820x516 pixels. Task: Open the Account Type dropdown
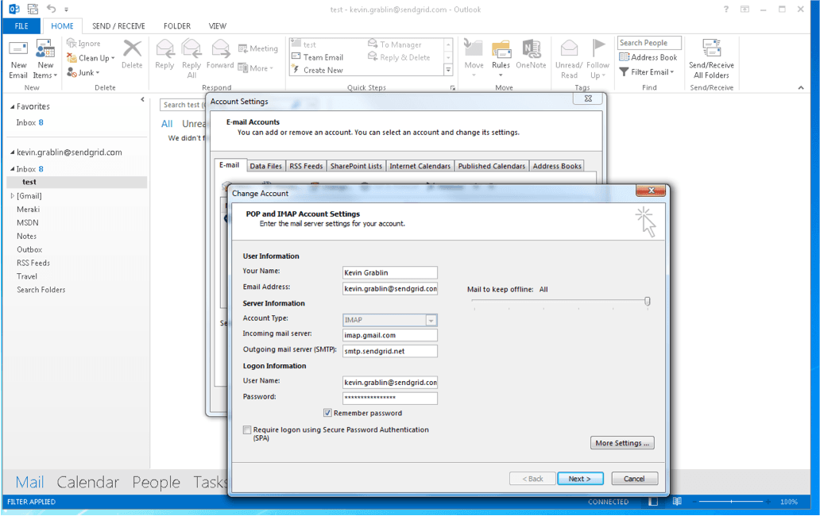point(430,320)
